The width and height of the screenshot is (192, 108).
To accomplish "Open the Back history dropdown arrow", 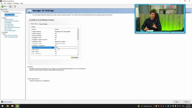I will (x=8, y=6).
